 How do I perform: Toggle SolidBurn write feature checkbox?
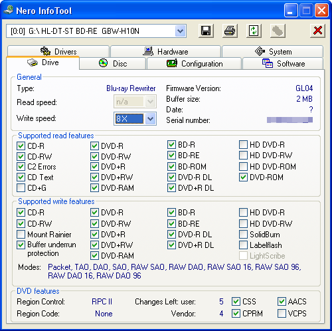coord(243,235)
